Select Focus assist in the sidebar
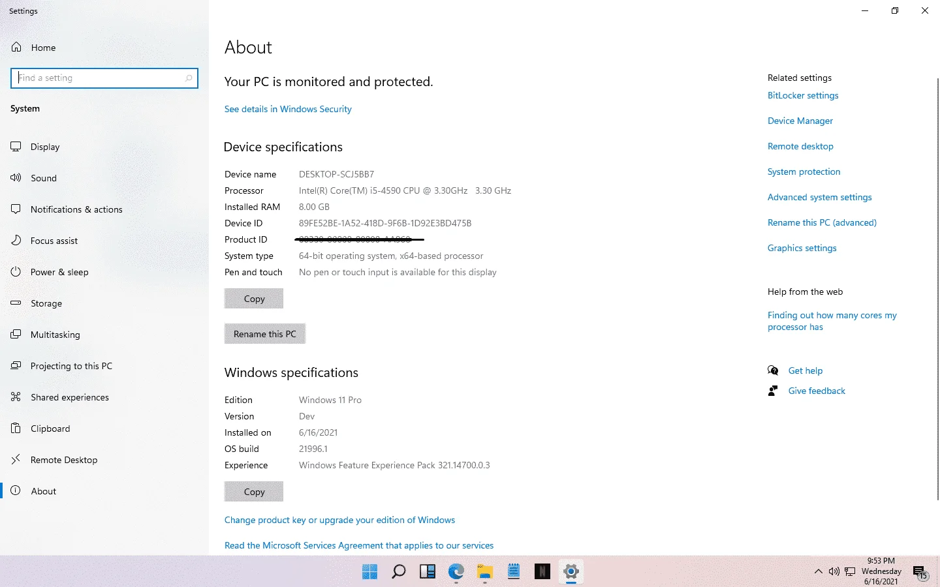The width and height of the screenshot is (940, 587). (104, 241)
